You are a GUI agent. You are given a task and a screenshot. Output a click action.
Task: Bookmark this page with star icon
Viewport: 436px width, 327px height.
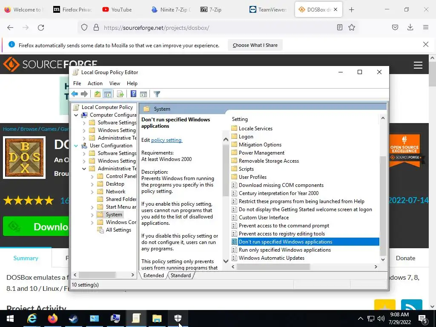pyautogui.click(x=352, y=27)
